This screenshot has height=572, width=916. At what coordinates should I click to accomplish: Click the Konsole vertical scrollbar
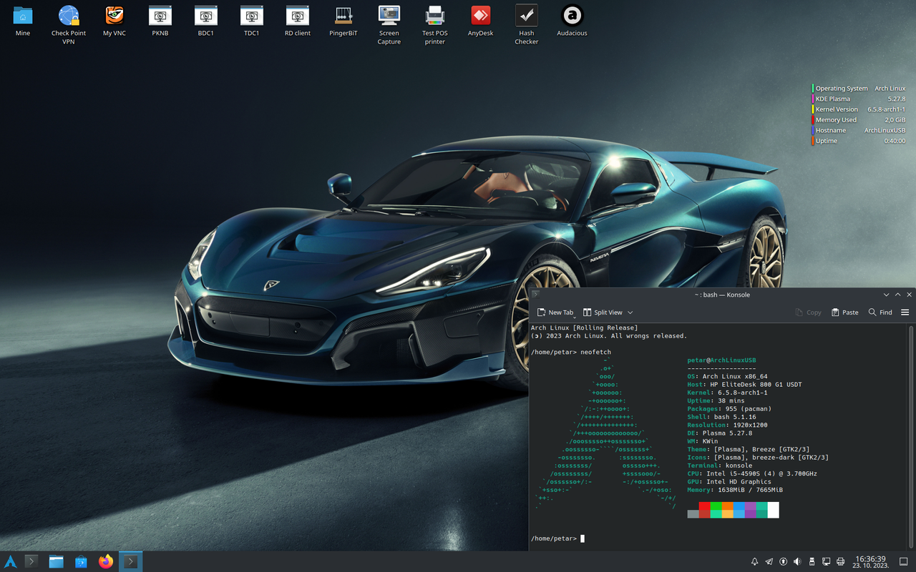pos(911,436)
